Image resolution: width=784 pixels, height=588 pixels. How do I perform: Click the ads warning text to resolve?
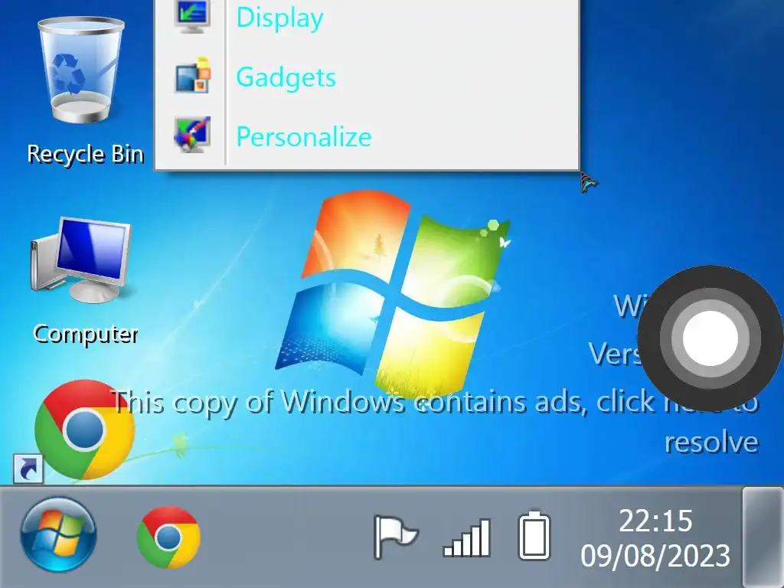click(x=435, y=422)
